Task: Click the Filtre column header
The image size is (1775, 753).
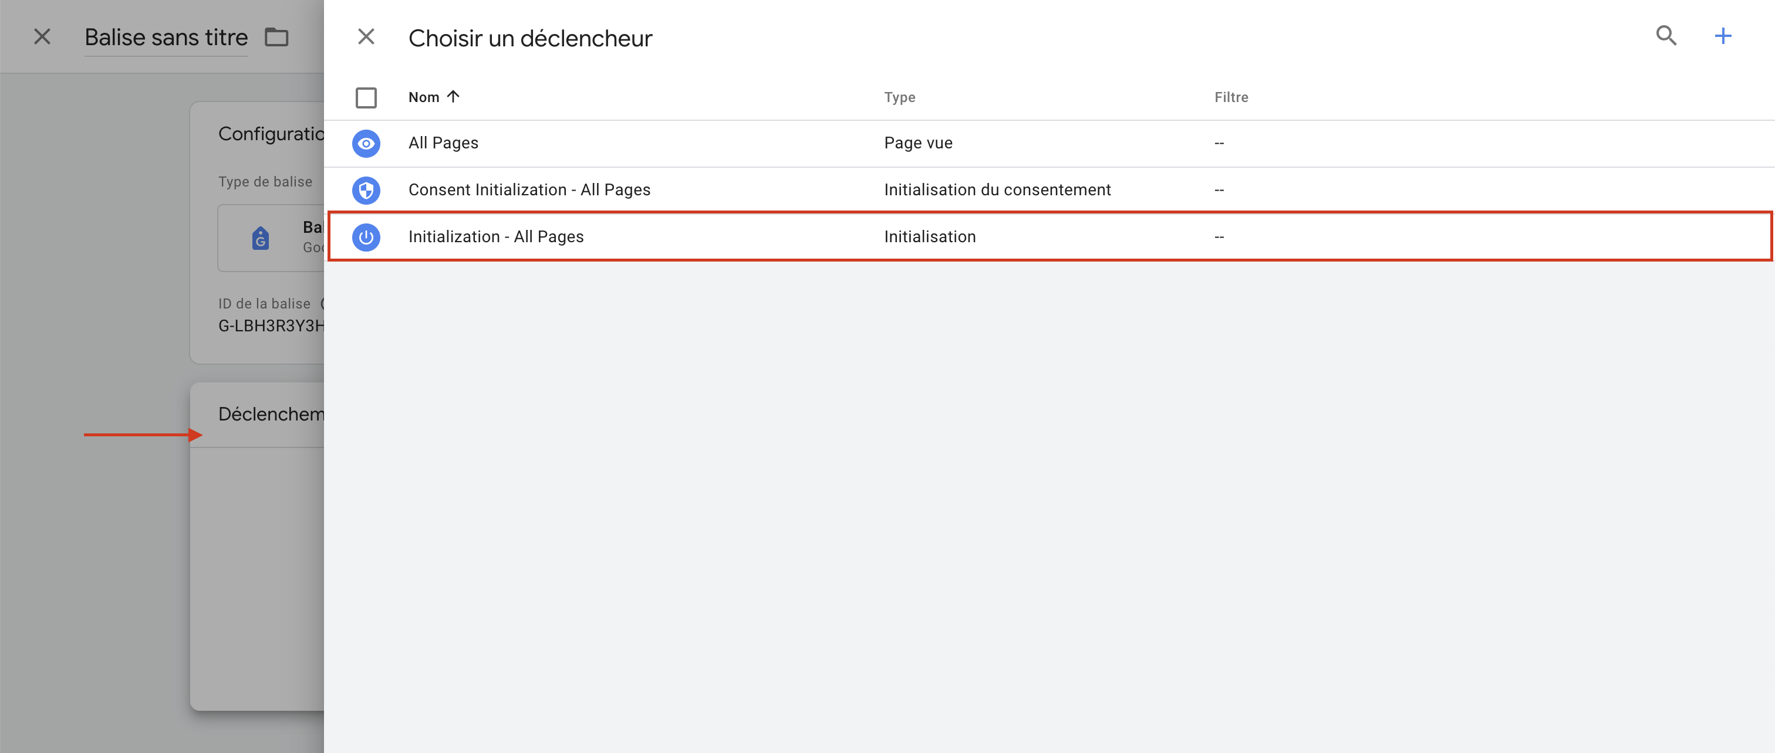Action: coord(1231,97)
